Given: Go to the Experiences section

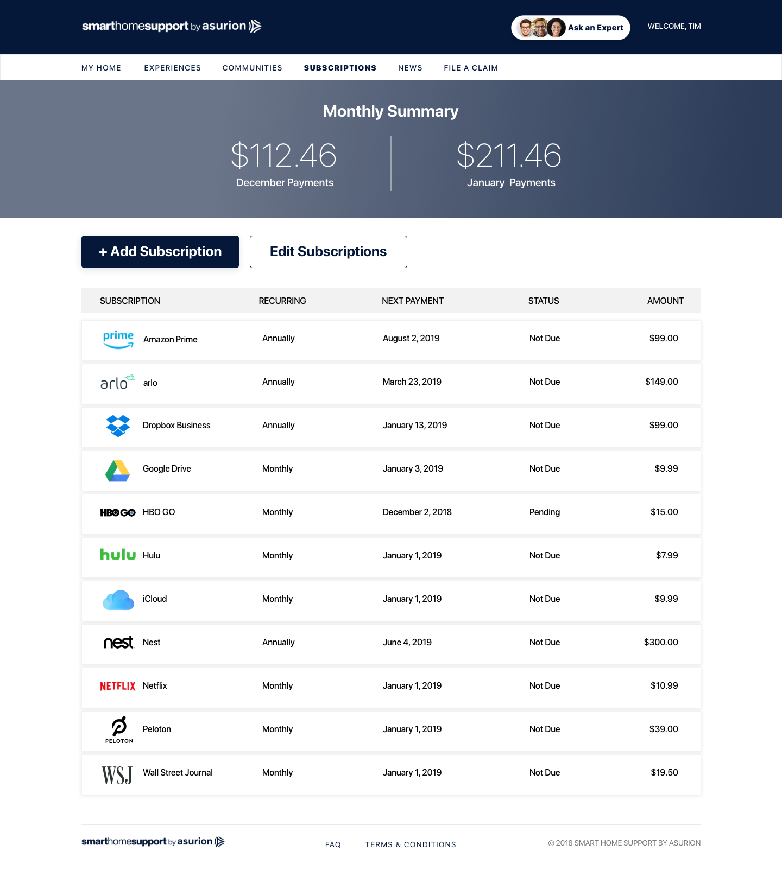Looking at the screenshot, I should pyautogui.click(x=173, y=68).
